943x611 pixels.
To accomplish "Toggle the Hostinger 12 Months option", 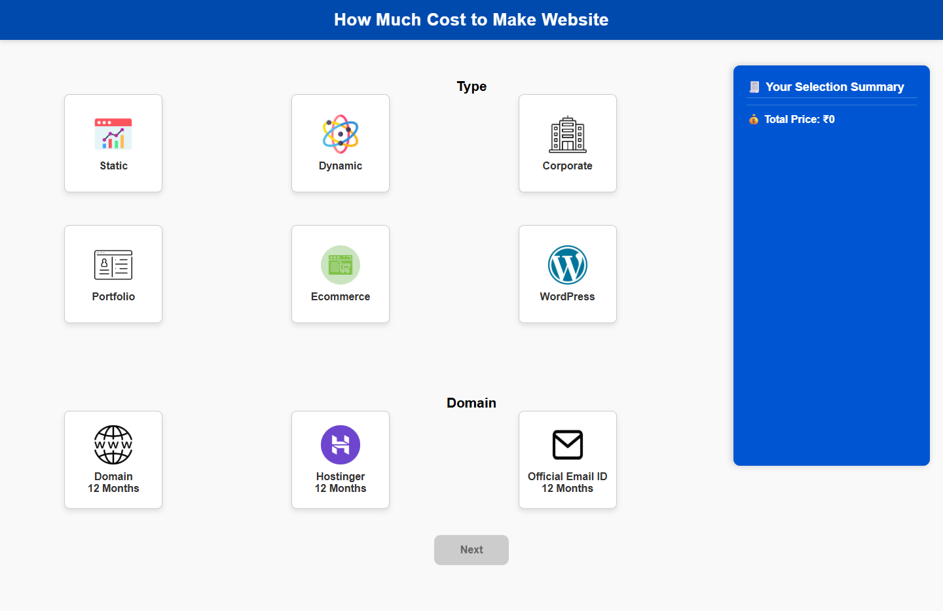I will click(340, 459).
